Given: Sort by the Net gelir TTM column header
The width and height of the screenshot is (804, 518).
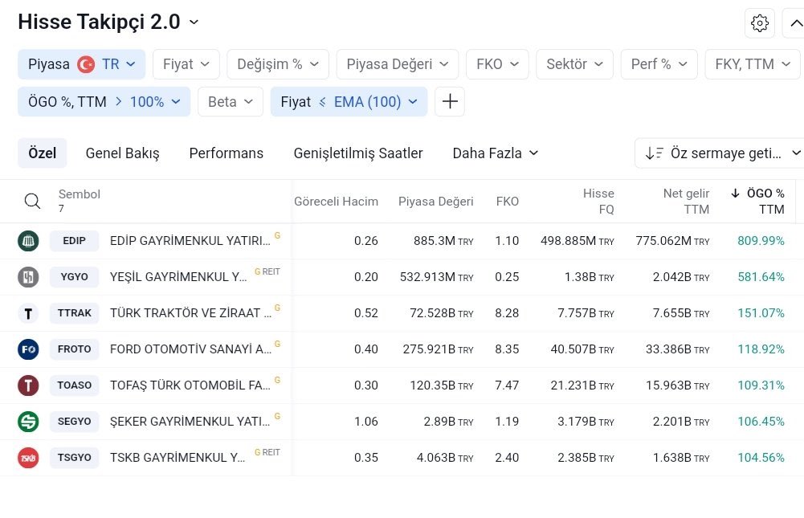Looking at the screenshot, I should click(686, 201).
